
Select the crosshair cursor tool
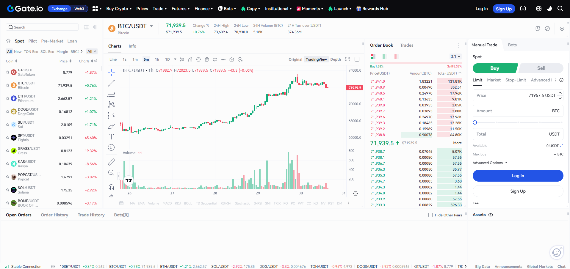point(111,73)
